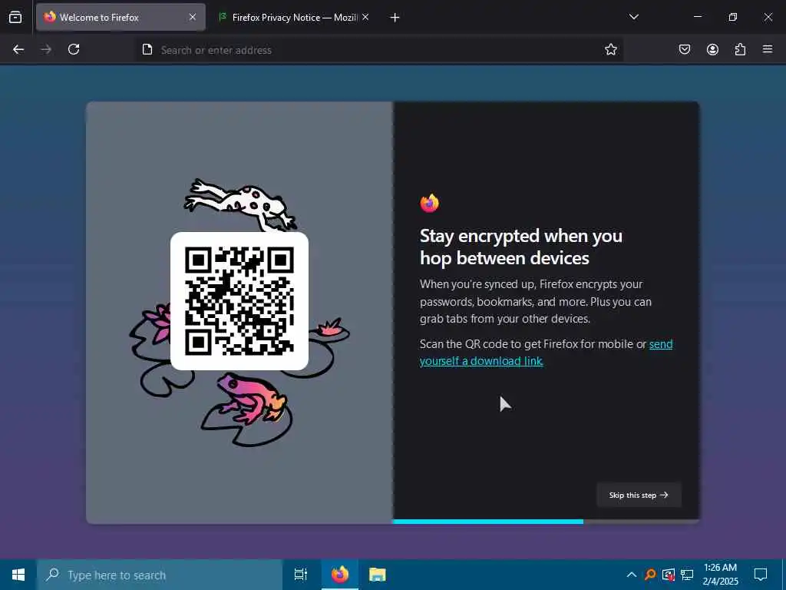The image size is (786, 590).
Task: Show hidden system tray icons
Action: click(632, 575)
